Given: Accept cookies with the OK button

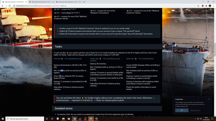Looking at the screenshot, I should tap(182, 110).
